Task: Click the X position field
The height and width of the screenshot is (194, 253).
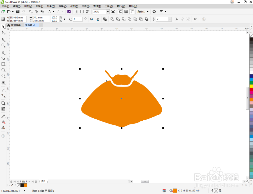Action: pyautogui.click(x=18, y=17)
